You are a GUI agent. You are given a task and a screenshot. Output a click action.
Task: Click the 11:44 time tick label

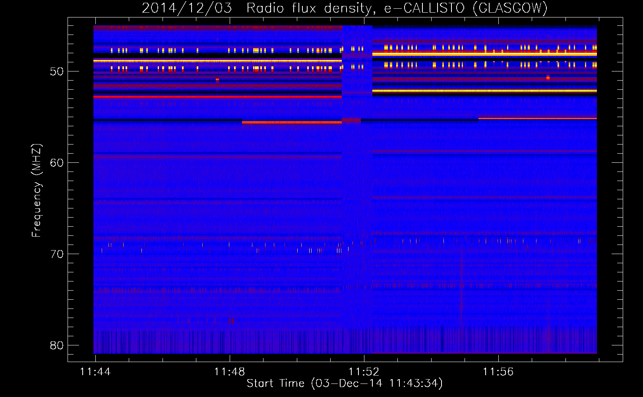[x=95, y=372]
